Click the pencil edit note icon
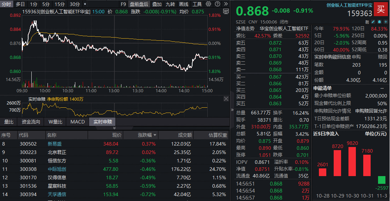Screen dimensions: 390x201 (373, 22)
